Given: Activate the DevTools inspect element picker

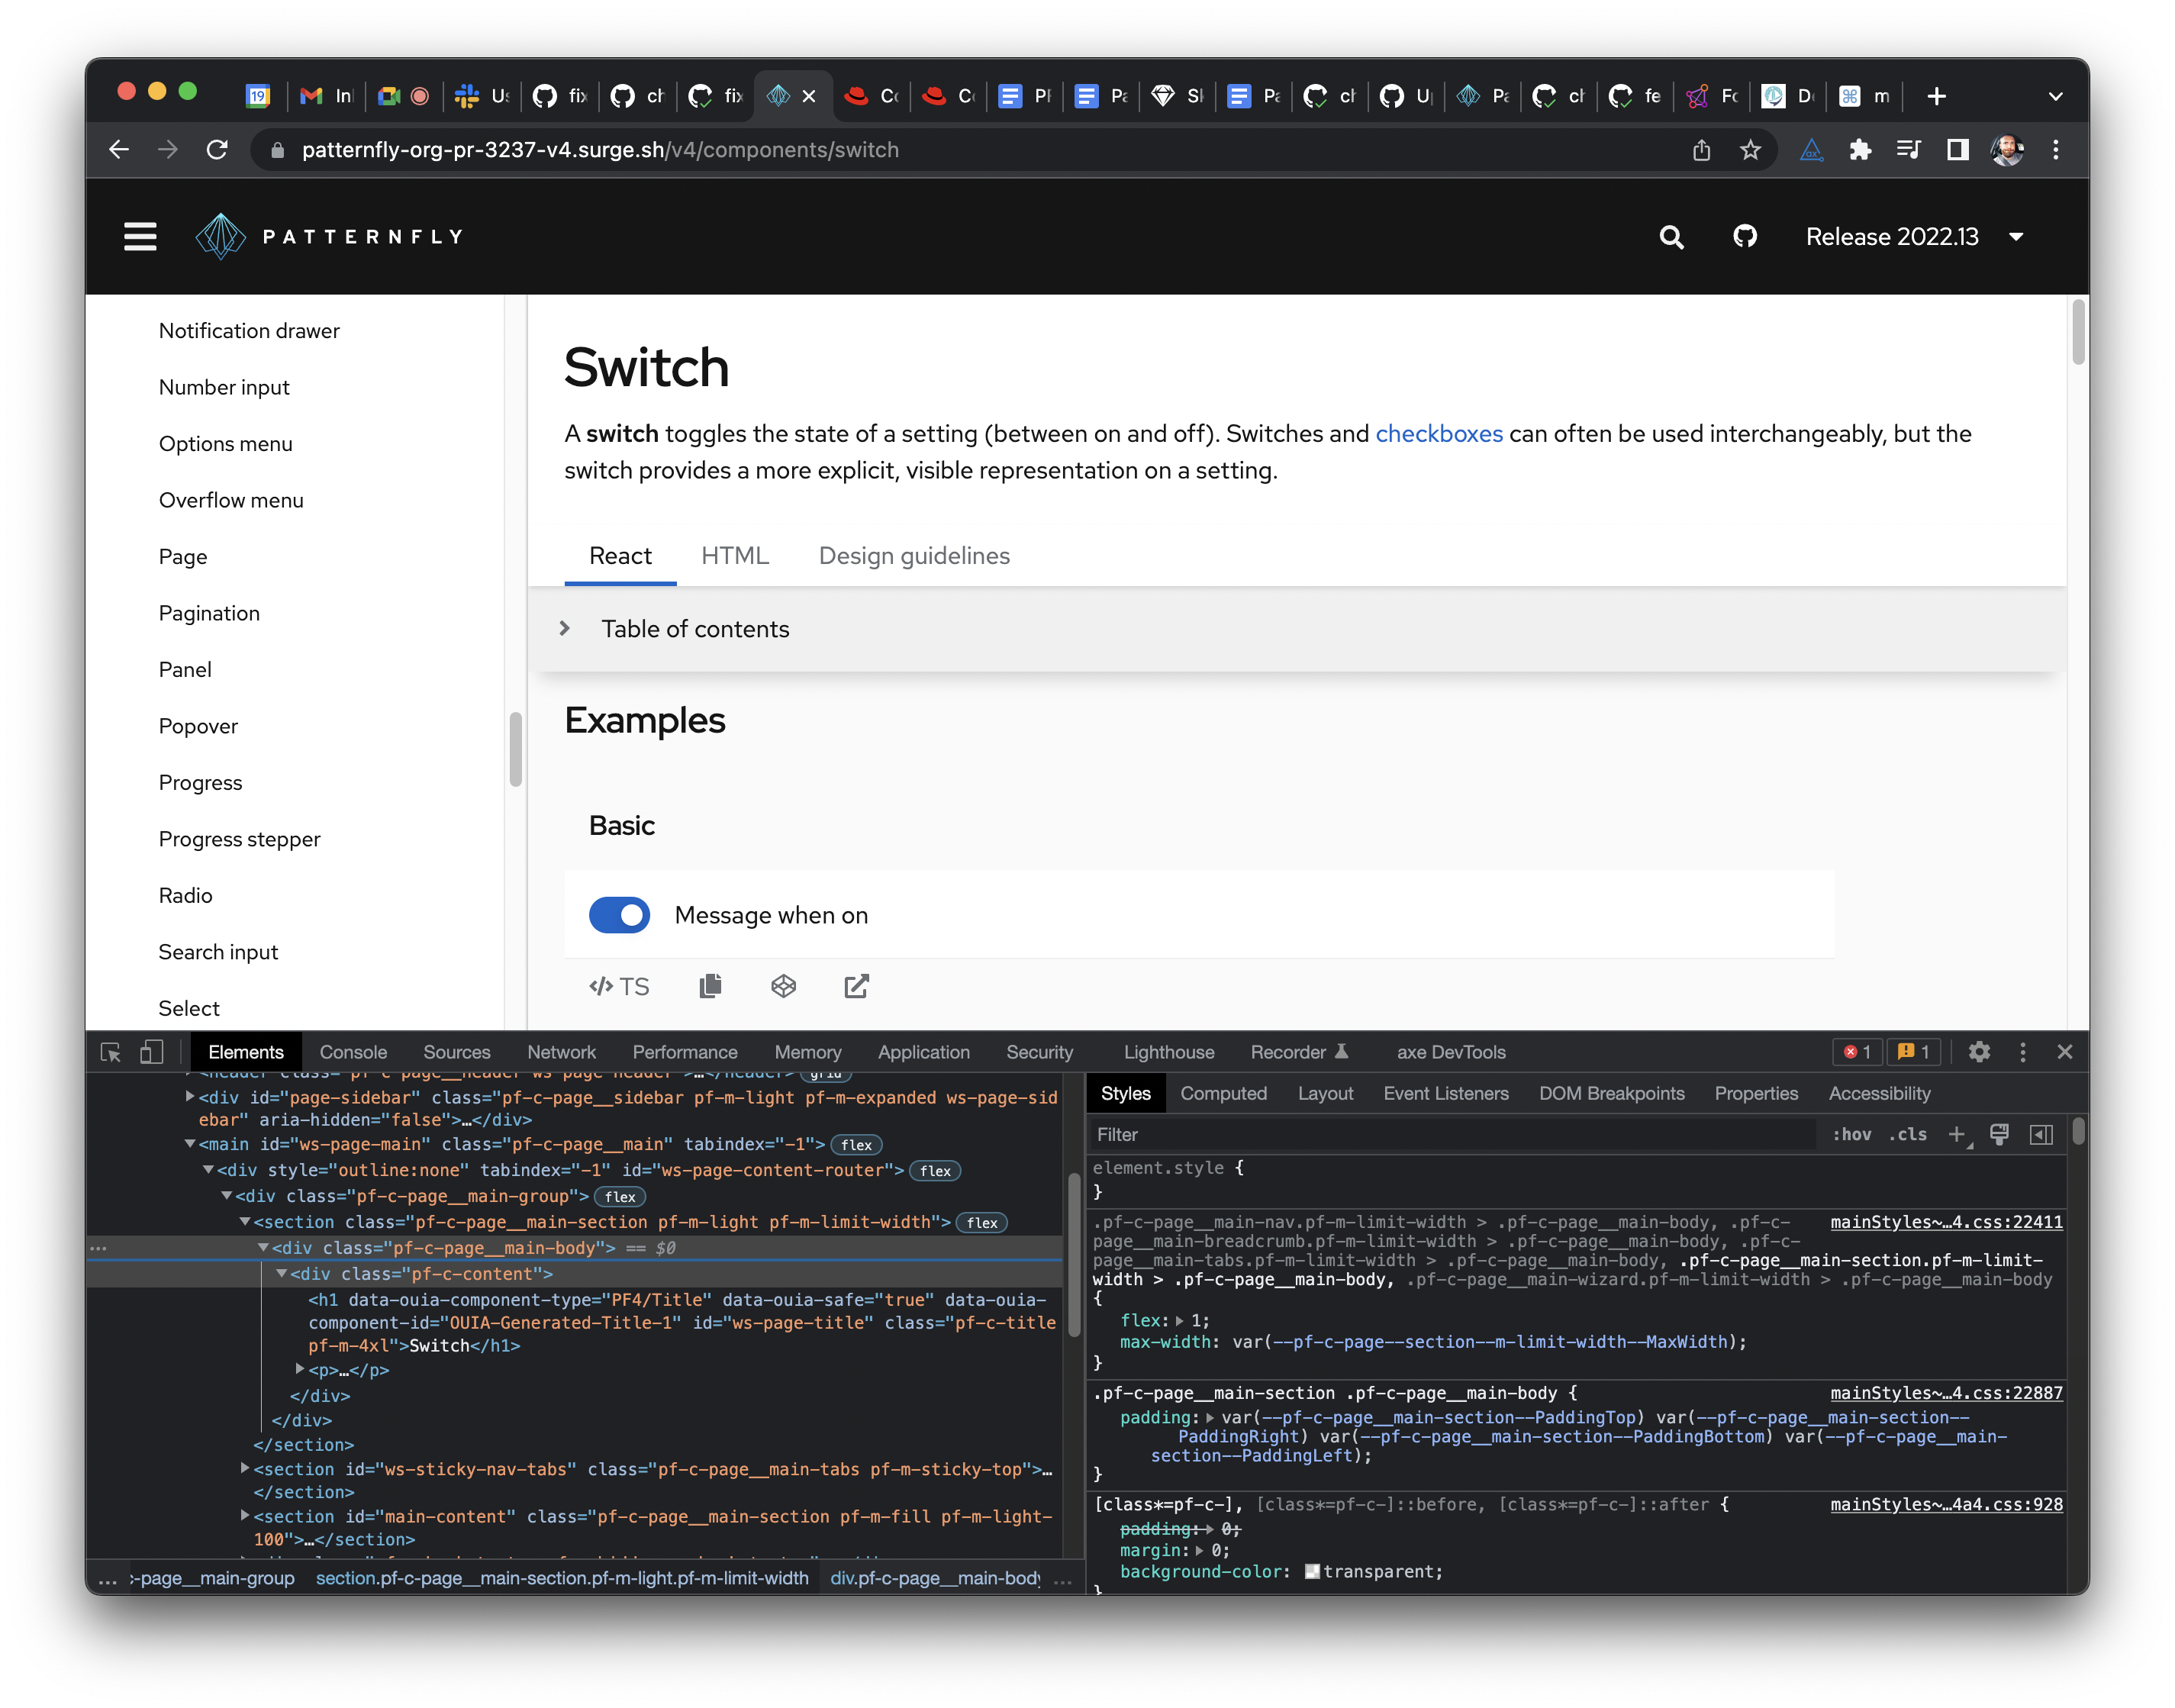Looking at the screenshot, I should pyautogui.click(x=111, y=1052).
